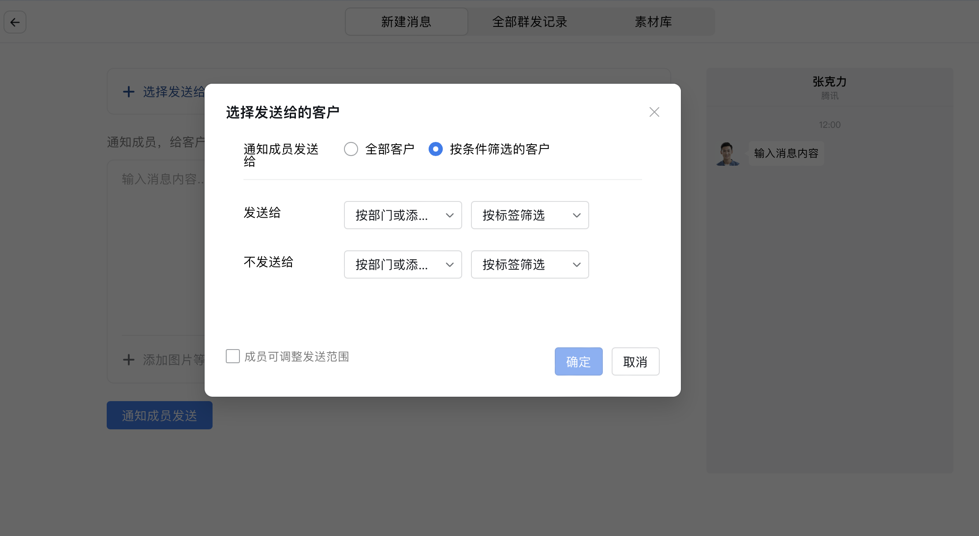Switch to 新建消息 tab
Screen dimensions: 979x536
click(x=406, y=22)
